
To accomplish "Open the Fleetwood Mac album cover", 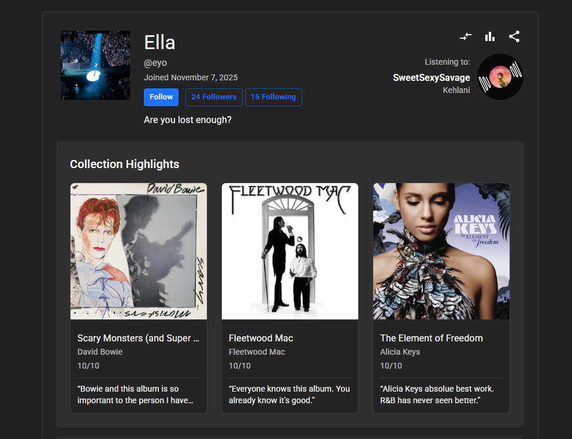I will click(290, 251).
